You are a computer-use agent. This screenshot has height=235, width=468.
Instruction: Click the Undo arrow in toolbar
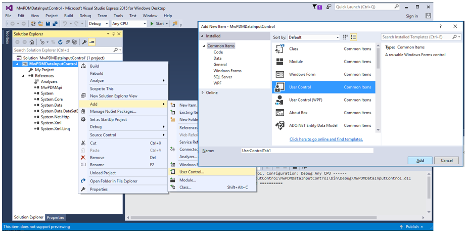(x=65, y=24)
